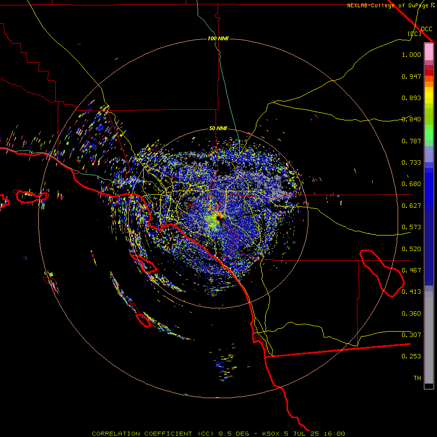
Task: Click the 0.733 scale value
Action: click(411, 163)
